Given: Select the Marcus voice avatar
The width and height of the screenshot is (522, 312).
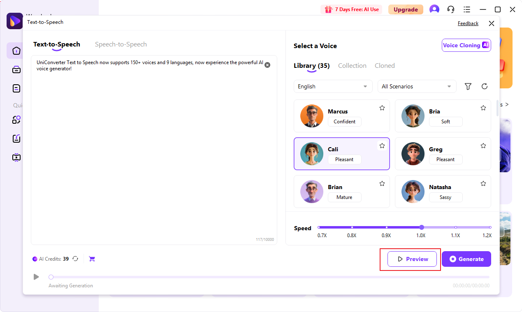Looking at the screenshot, I should coord(312,116).
